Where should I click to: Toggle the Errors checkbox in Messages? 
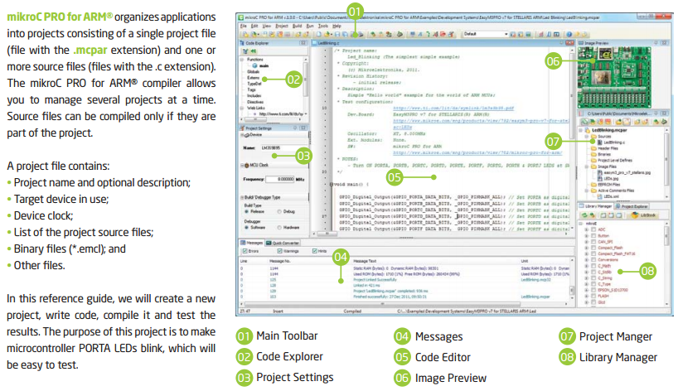pyautogui.click(x=245, y=251)
